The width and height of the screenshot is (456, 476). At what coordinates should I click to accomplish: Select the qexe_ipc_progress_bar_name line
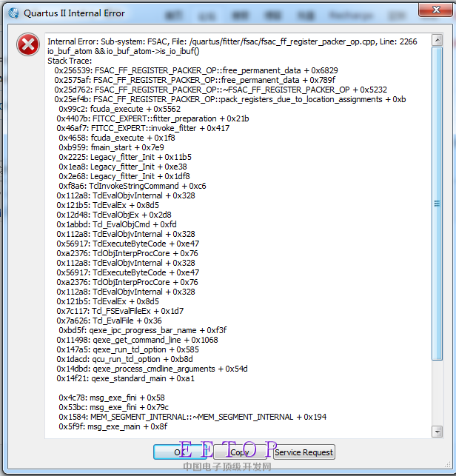click(x=143, y=330)
